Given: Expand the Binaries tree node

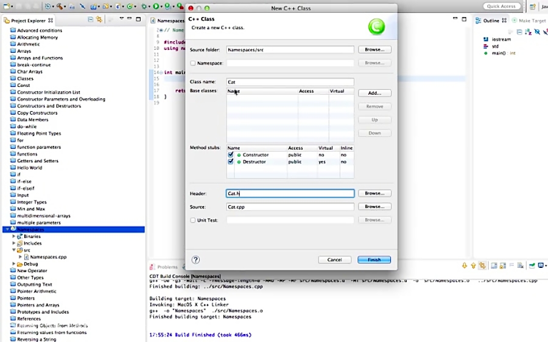Looking at the screenshot, I should (13, 236).
